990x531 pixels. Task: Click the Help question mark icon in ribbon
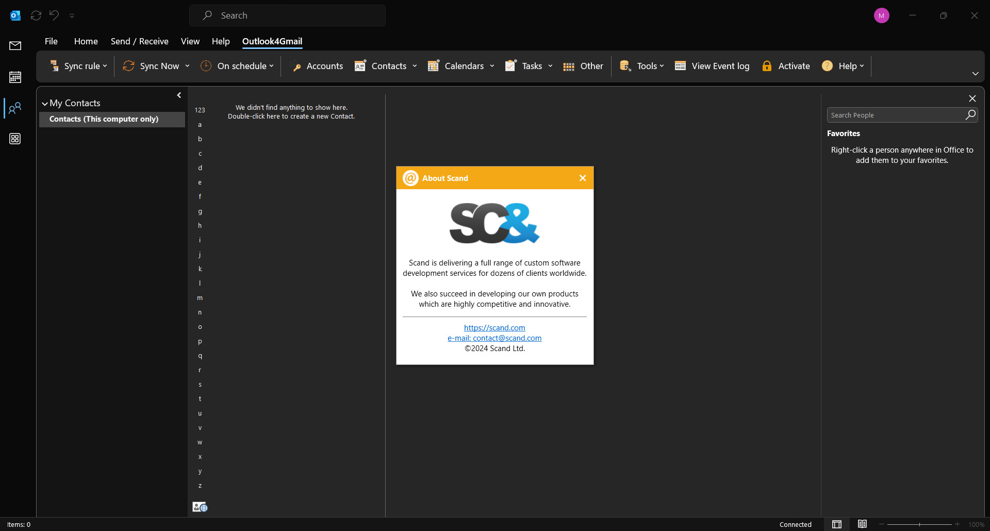coord(827,66)
